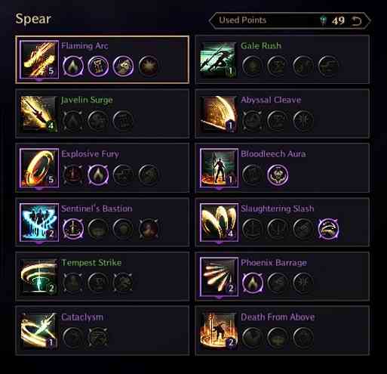
Task: Select the Gale Rush skill icon
Action: 219,60
